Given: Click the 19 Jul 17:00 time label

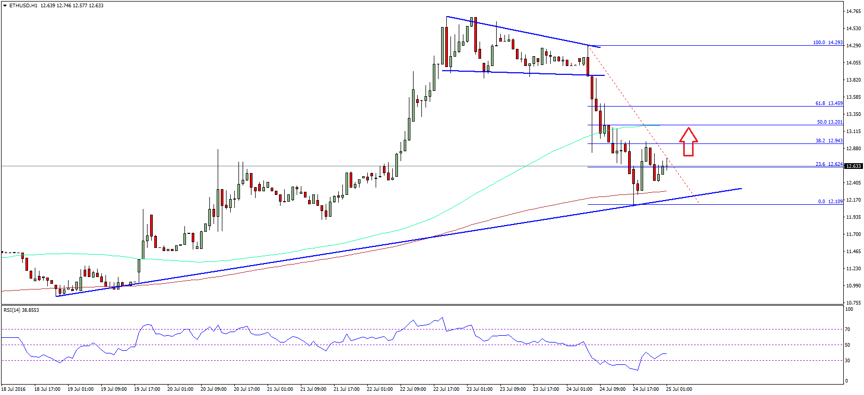Looking at the screenshot, I should pos(147,389).
